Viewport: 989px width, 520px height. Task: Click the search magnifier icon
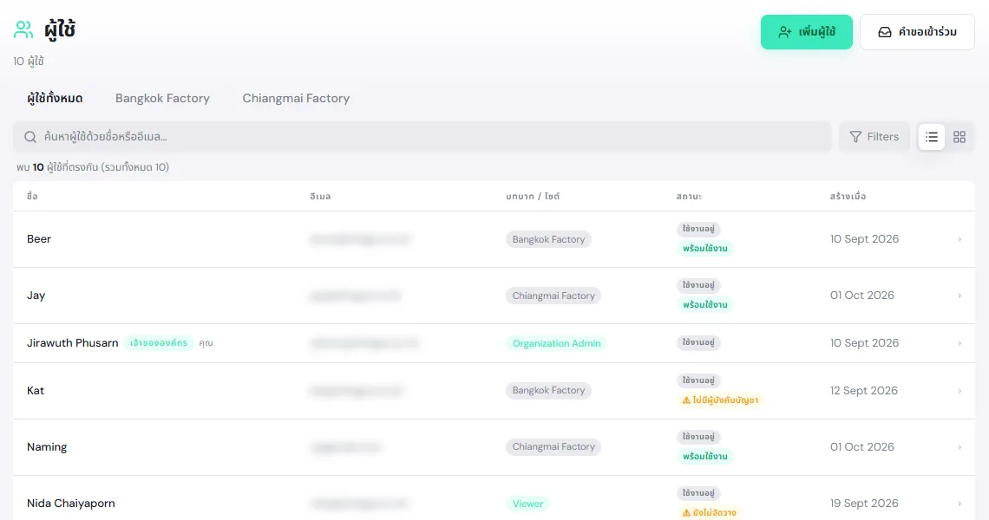click(30, 137)
